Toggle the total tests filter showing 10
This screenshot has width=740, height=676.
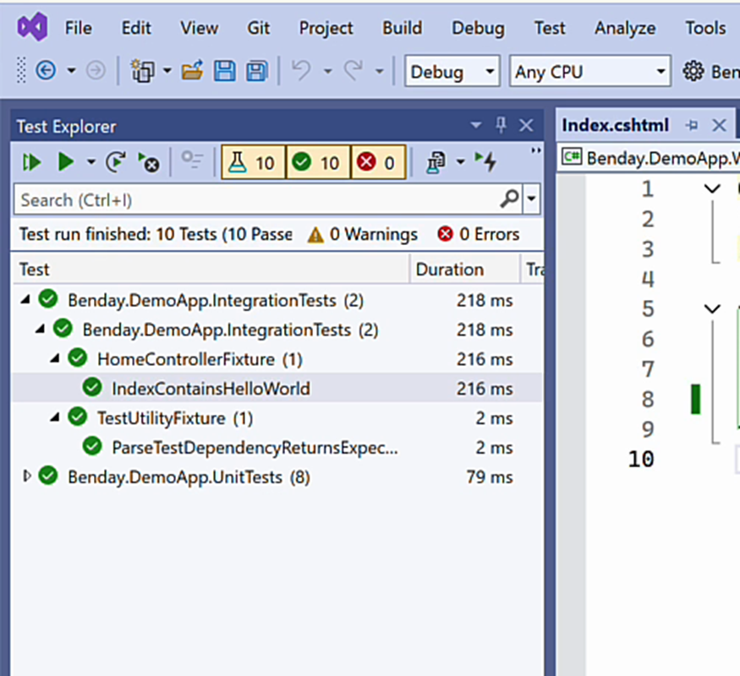click(x=254, y=162)
